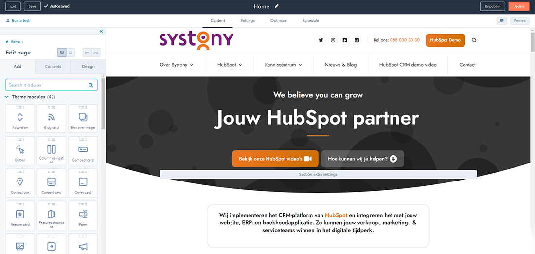Collapse the sidebar with double chevron

pyautogui.click(x=101, y=32)
